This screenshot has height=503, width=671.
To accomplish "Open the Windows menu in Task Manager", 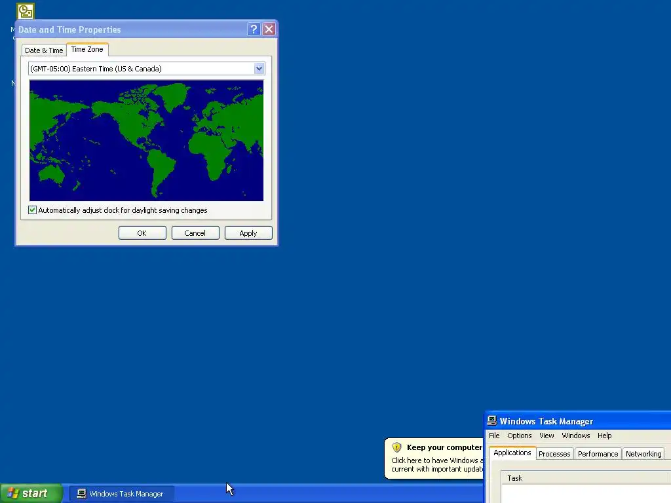I will 575,436.
